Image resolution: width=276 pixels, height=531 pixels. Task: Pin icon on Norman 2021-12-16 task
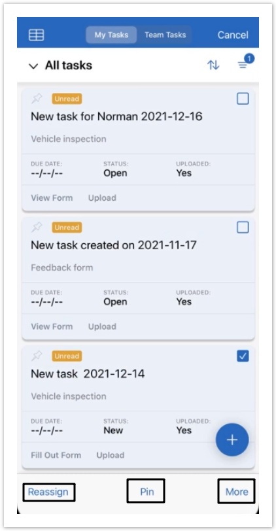point(37,99)
